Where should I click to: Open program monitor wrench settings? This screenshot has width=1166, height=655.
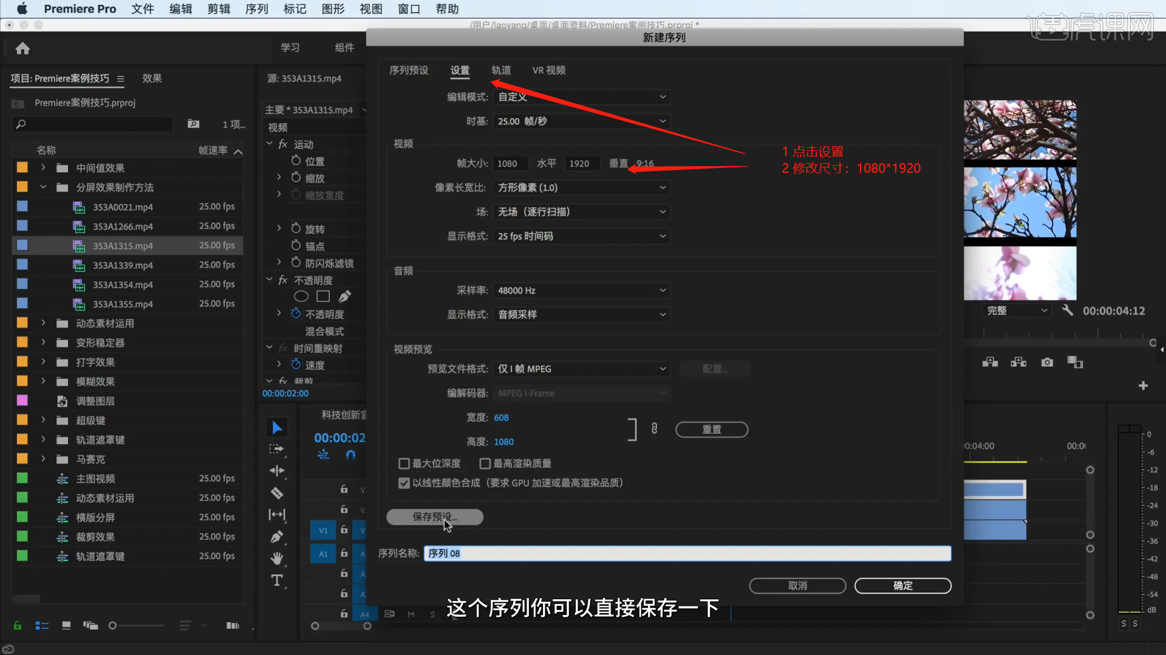click(x=1068, y=310)
